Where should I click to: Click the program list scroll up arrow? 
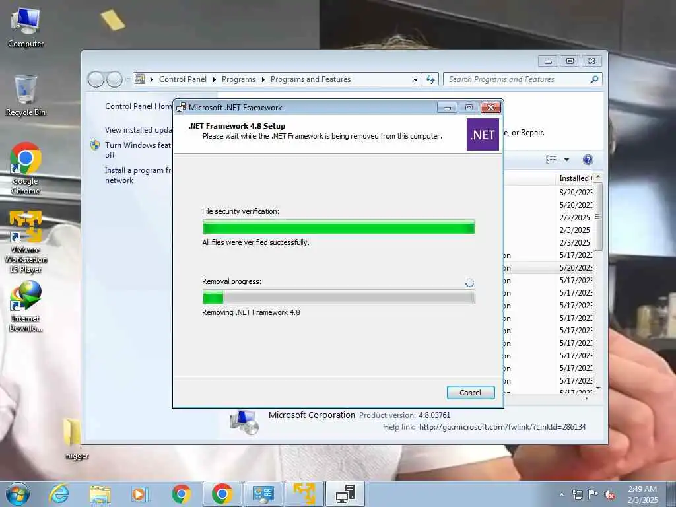pos(598,177)
